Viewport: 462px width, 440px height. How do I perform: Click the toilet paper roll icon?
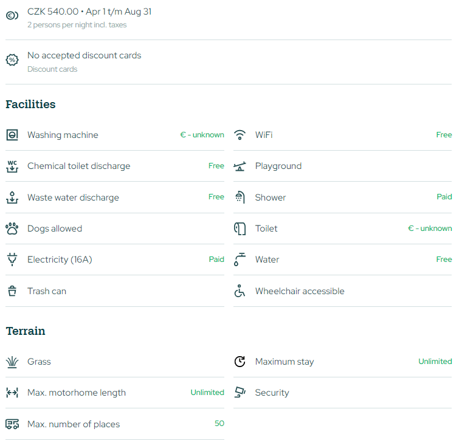click(x=240, y=229)
